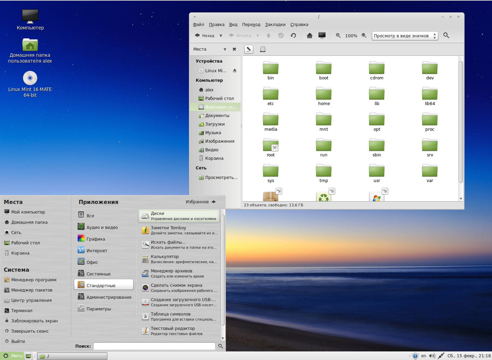
Task: Click the Back arrow in file manager
Action: [204, 35]
